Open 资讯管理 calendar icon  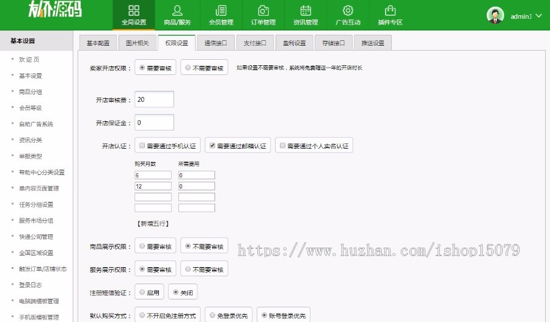pyautogui.click(x=306, y=10)
